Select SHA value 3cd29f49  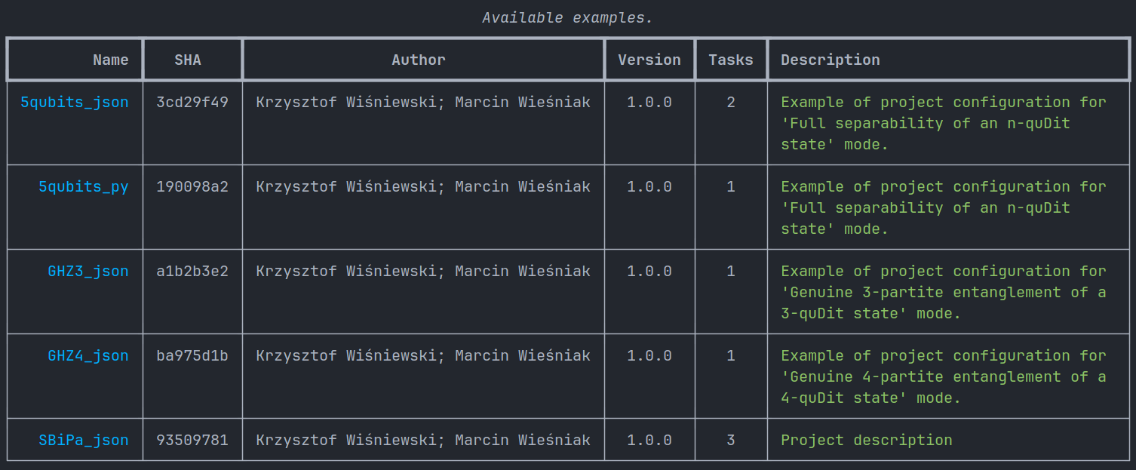[192, 103]
